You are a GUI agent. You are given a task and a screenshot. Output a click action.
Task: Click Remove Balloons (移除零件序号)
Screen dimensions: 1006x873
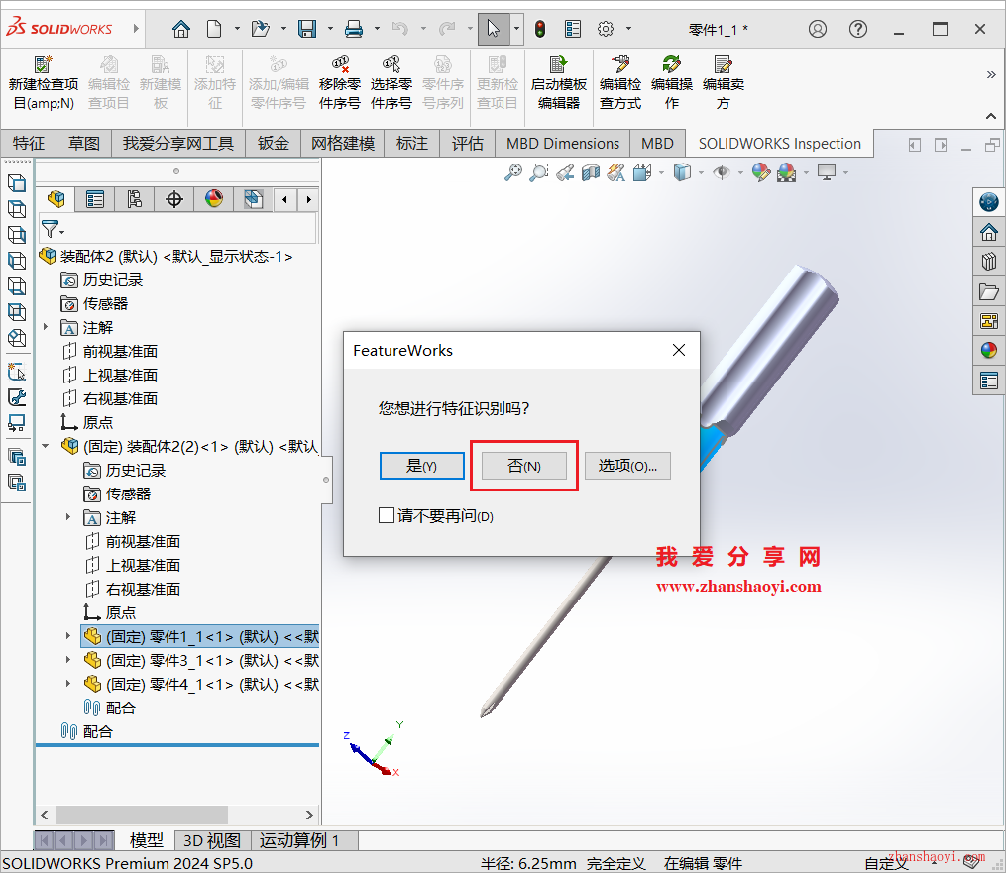click(339, 83)
